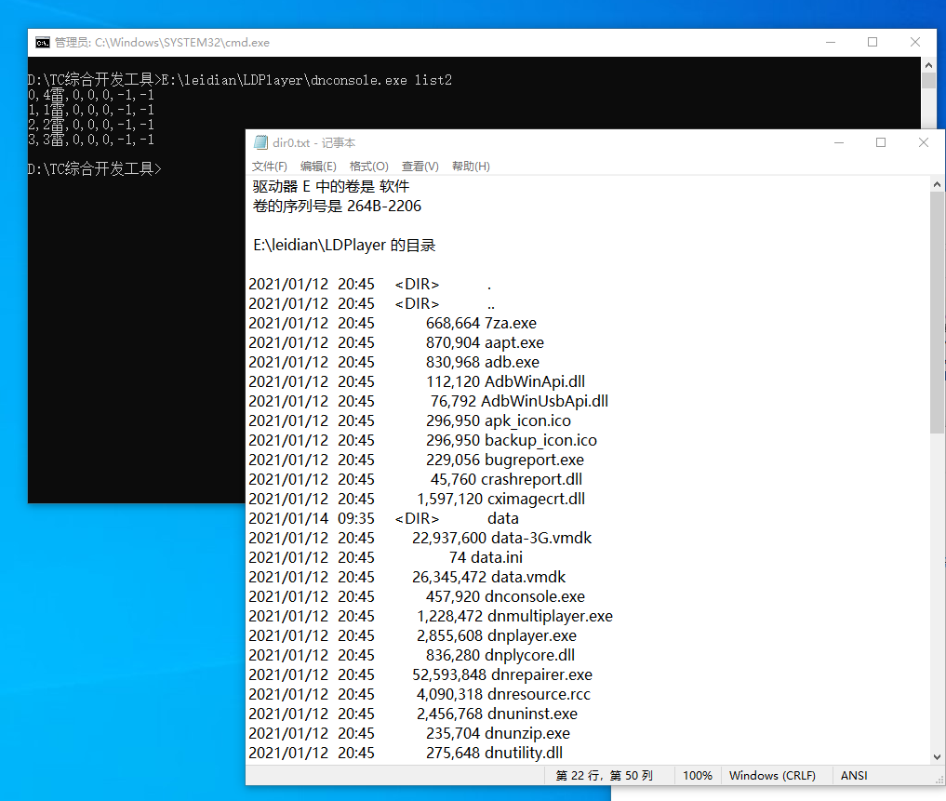Open the 编辑(E) menu in Notepad
Image resolution: width=946 pixels, height=801 pixels.
coord(318,167)
